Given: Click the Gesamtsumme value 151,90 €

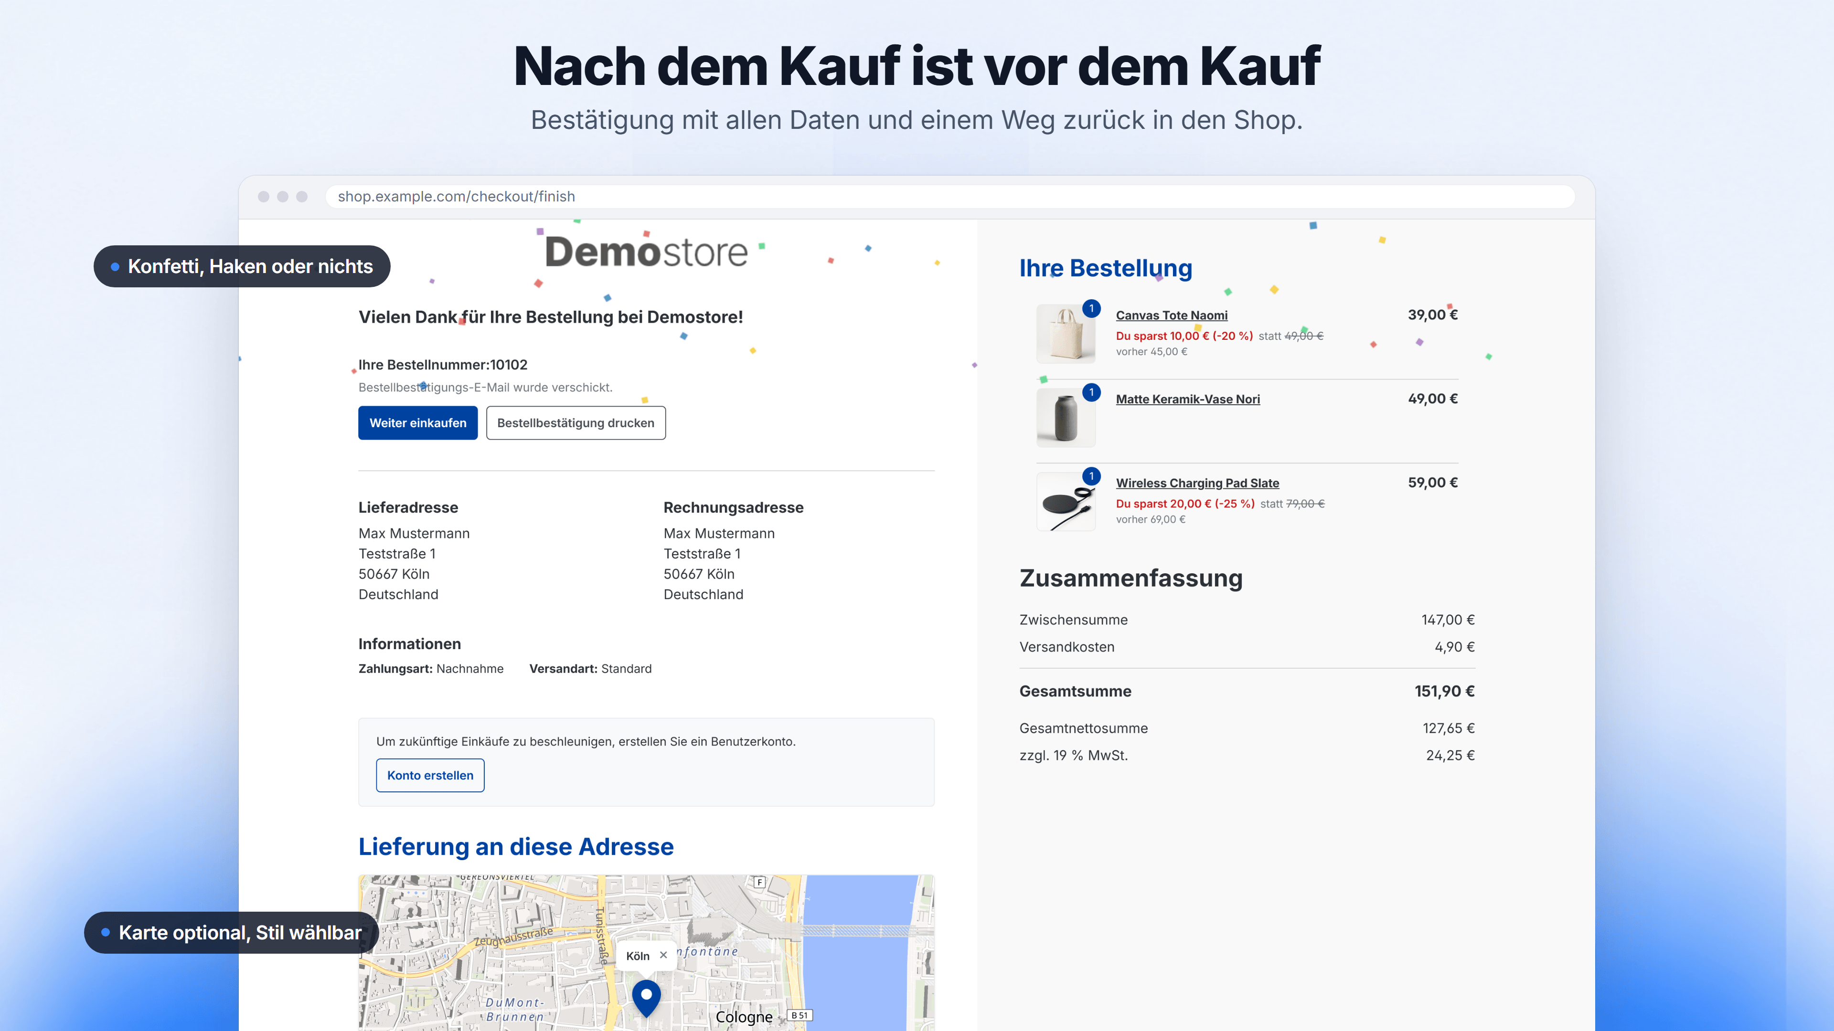Looking at the screenshot, I should (1445, 692).
